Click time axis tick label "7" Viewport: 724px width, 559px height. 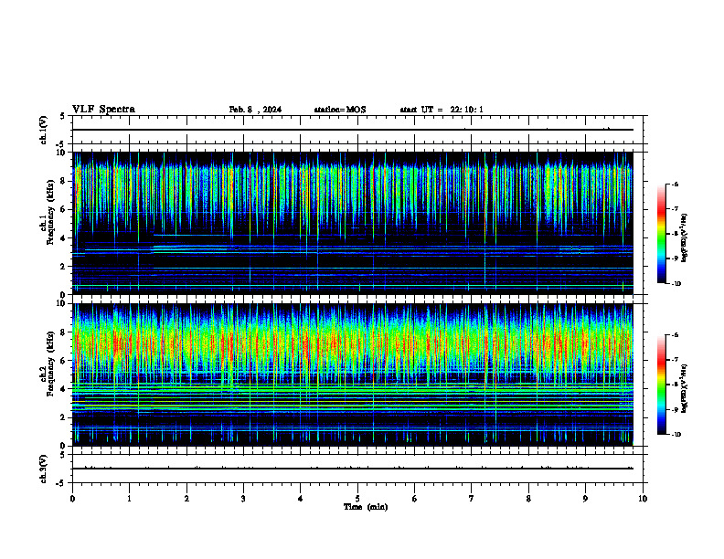click(x=472, y=499)
